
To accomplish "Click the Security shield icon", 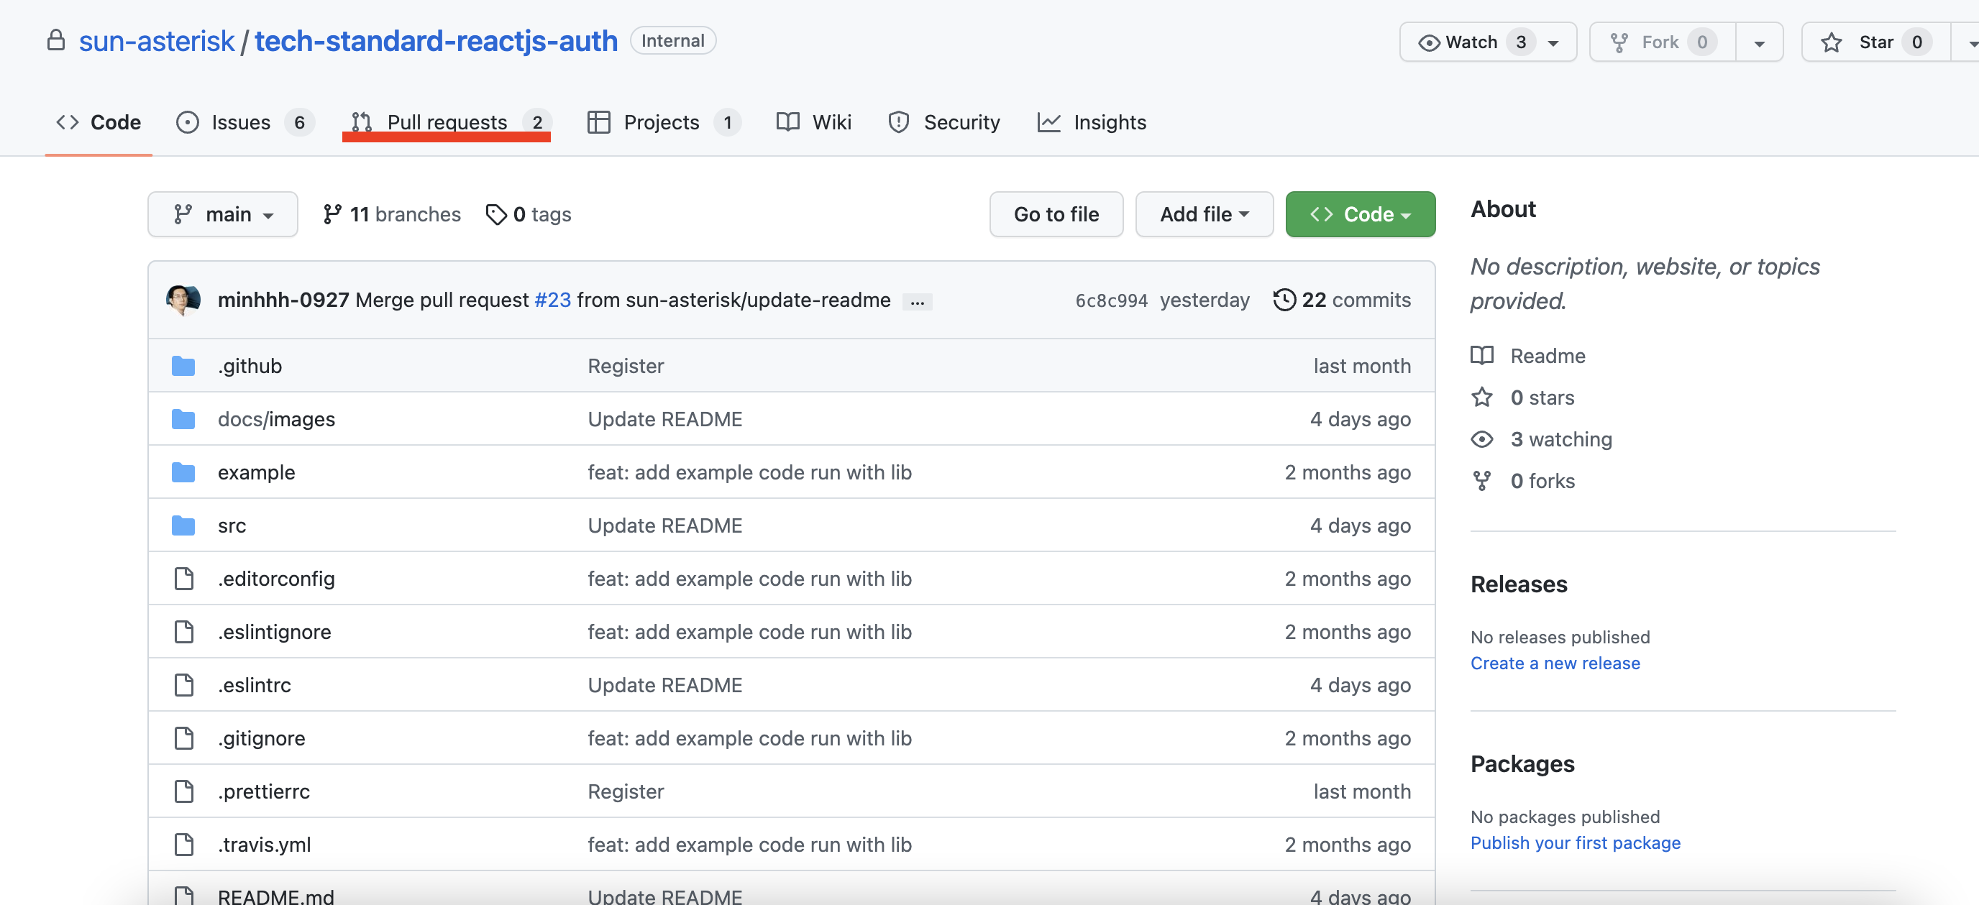I will pyautogui.click(x=898, y=122).
